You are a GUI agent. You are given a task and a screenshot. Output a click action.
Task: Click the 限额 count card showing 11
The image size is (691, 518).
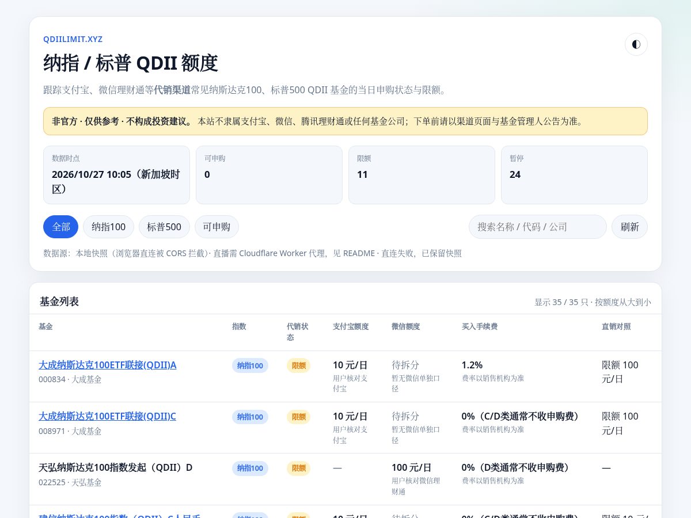click(x=422, y=175)
